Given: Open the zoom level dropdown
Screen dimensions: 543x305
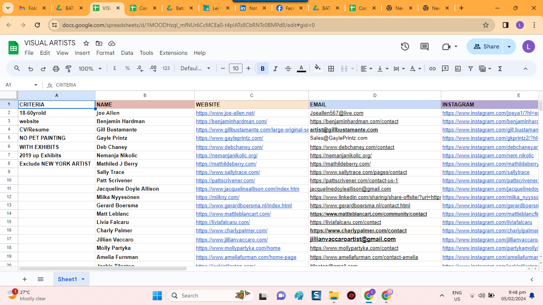Looking at the screenshot, I should point(89,68).
